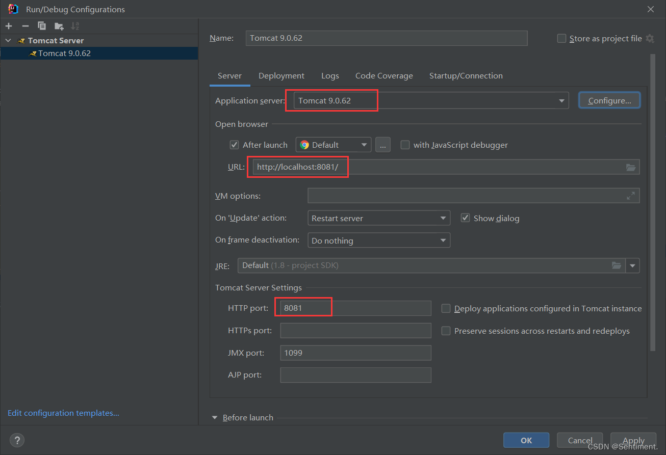
Task: Expand the VM options field editor
Action: pyautogui.click(x=631, y=196)
